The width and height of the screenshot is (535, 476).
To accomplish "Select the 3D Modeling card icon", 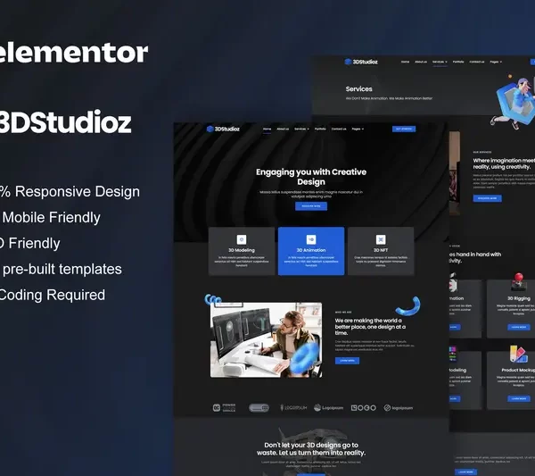I will pos(242,239).
